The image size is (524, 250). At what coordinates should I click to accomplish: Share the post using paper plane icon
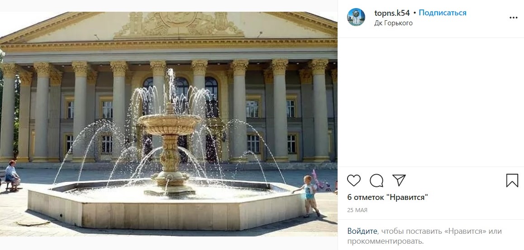(x=399, y=180)
